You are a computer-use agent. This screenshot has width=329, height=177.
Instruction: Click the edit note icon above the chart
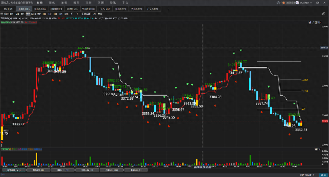point(316,22)
